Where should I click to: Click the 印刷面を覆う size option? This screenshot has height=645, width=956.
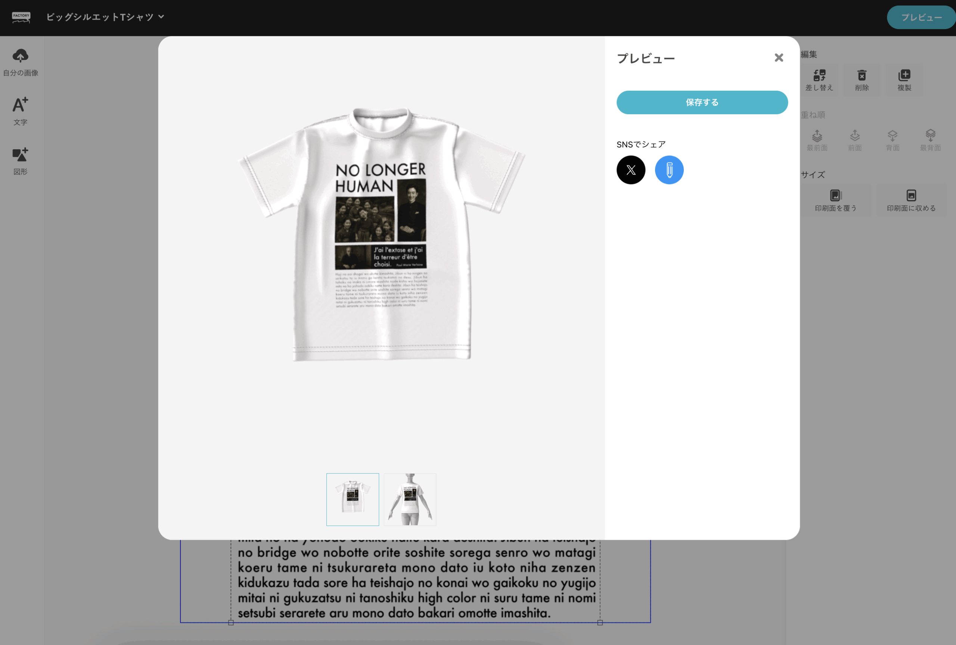(x=835, y=200)
